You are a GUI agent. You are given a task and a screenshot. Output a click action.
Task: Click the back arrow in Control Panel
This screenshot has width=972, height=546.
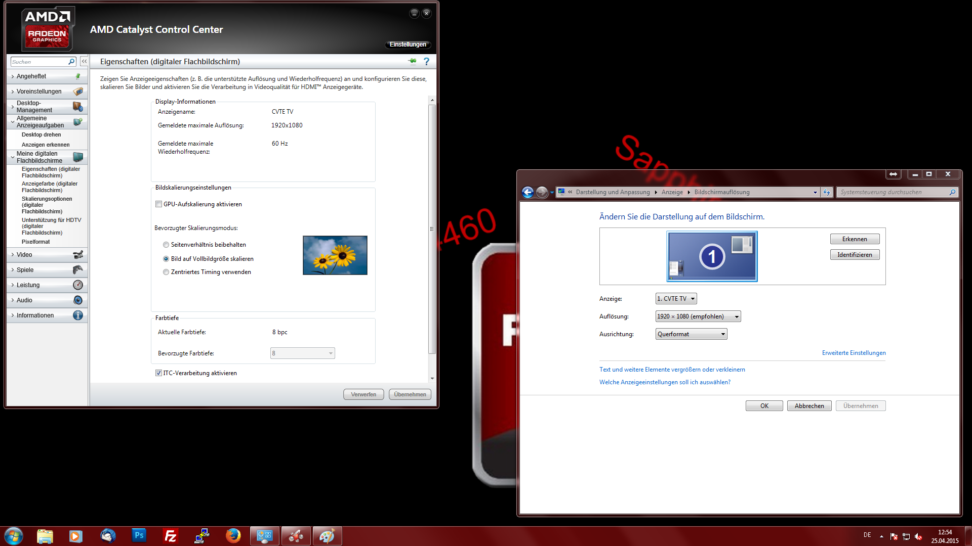click(x=528, y=192)
